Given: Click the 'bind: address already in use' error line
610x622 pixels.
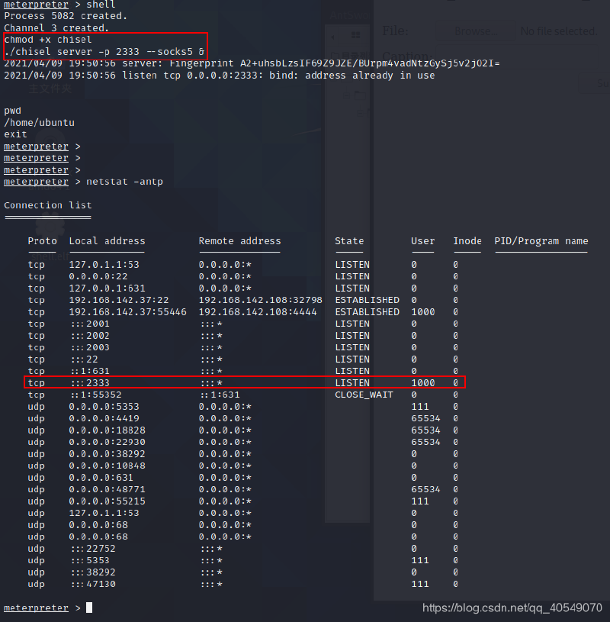Looking at the screenshot, I should (219, 76).
